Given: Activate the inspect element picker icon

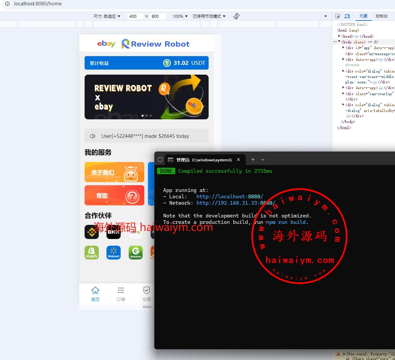Looking at the screenshot, I should (x=338, y=16).
